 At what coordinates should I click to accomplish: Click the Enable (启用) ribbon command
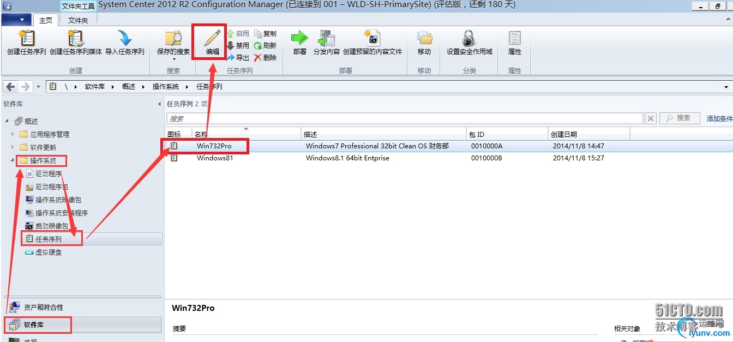pyautogui.click(x=238, y=34)
